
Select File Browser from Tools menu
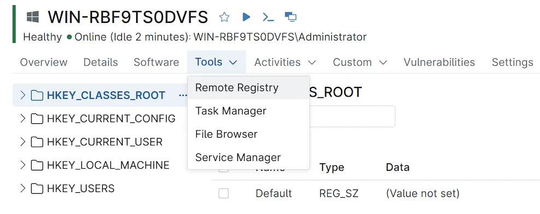[248, 134]
